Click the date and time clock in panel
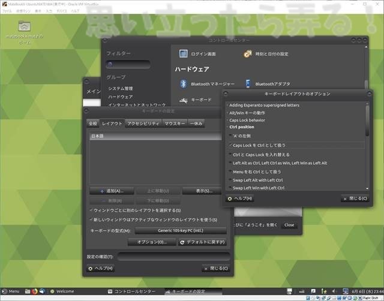The image size is (384, 301). (367, 291)
